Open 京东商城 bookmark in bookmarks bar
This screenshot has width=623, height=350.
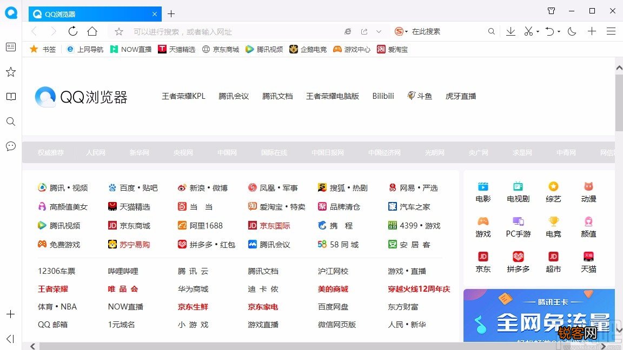tap(221, 49)
